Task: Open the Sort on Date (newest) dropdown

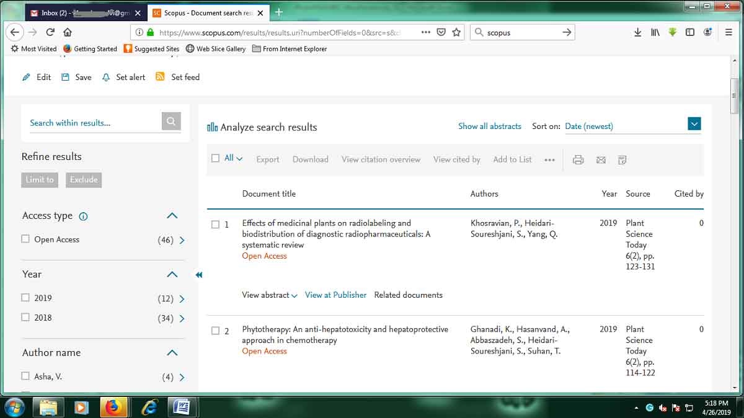Action: tap(694, 124)
